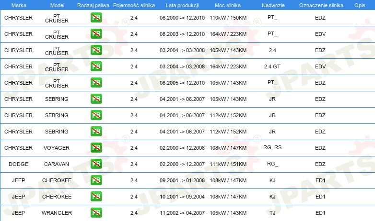Click the DODGE brand cell

tap(18, 164)
